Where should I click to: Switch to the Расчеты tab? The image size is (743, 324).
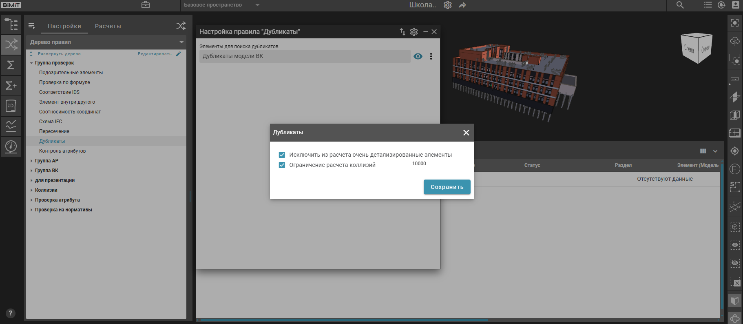tap(108, 26)
